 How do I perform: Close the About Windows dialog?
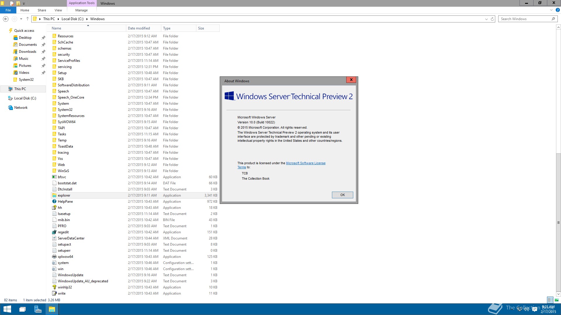(351, 80)
